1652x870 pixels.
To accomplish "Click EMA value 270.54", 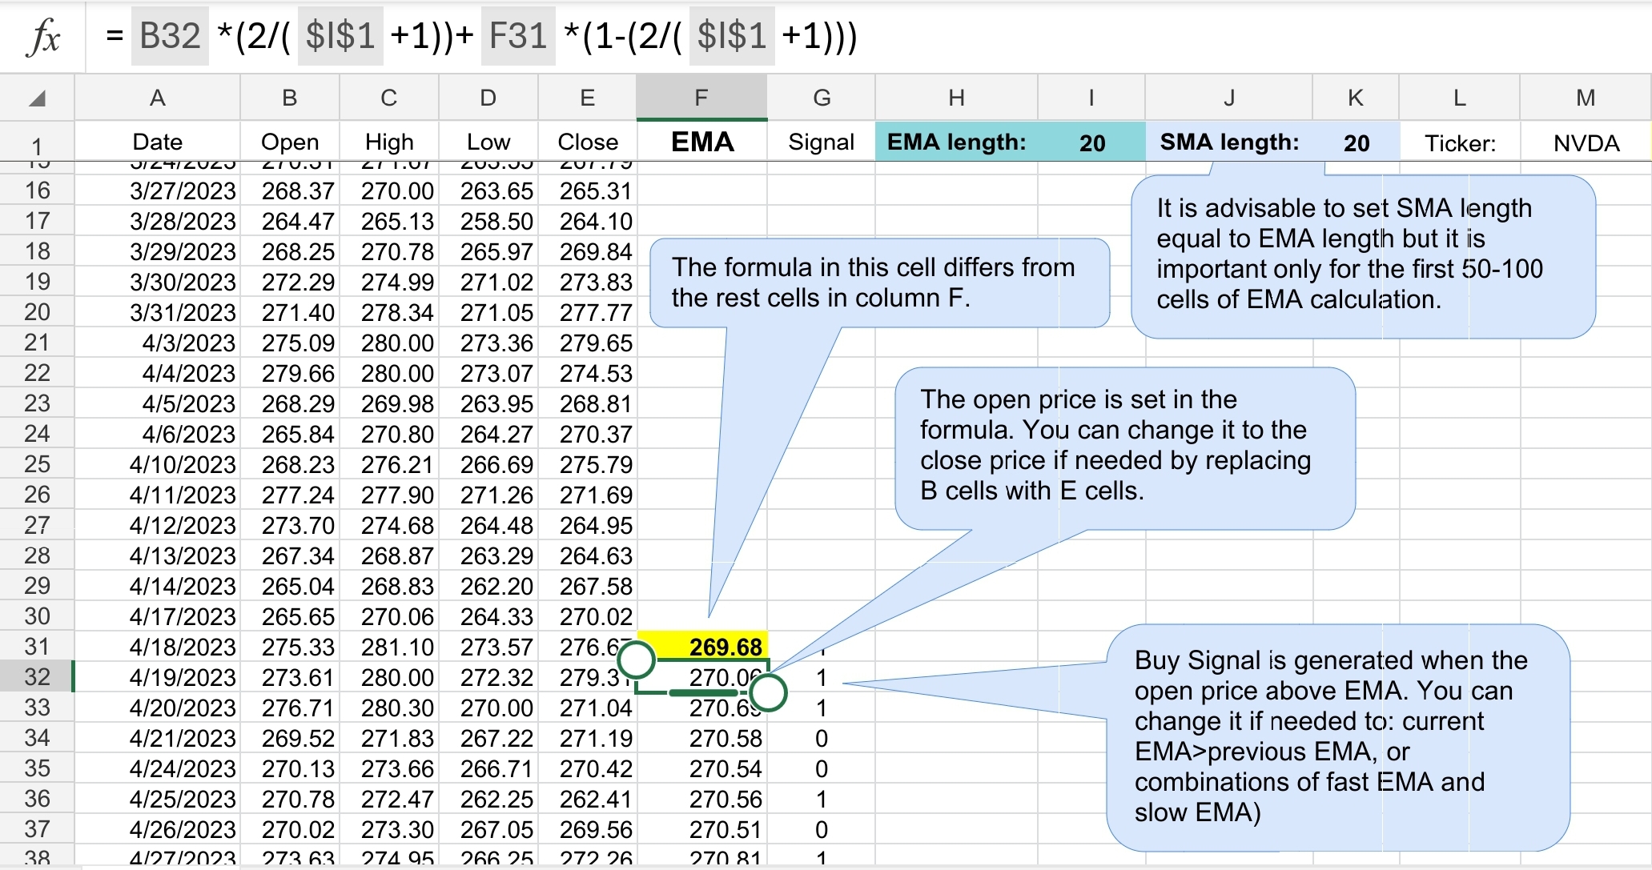I will (702, 768).
